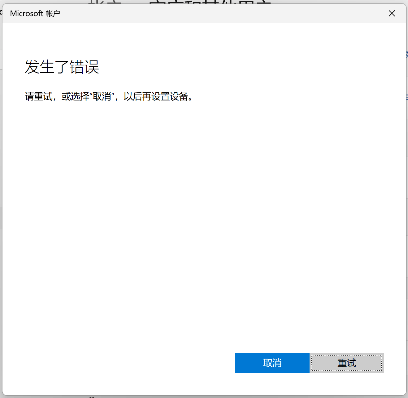This screenshot has width=408, height=398.
Task: Click the 重试 (Retry) button
Action: [x=347, y=363]
